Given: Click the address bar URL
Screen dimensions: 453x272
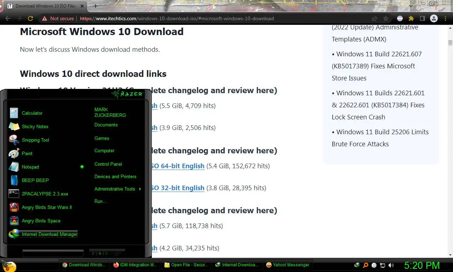Looking at the screenshot, I should (177, 18).
